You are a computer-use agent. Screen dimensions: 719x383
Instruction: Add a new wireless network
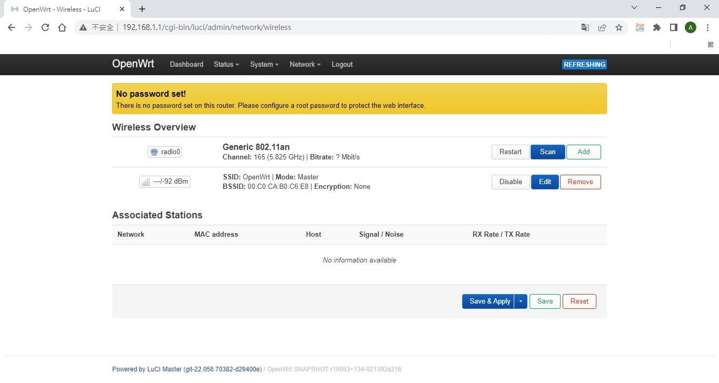coord(583,152)
